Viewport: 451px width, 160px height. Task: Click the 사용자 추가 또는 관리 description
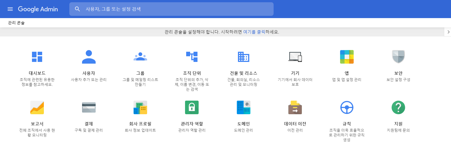point(89,80)
